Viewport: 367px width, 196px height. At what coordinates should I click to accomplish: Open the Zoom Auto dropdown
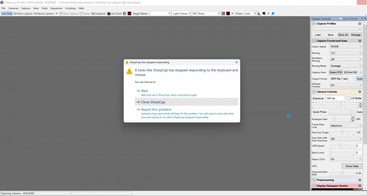250,14
